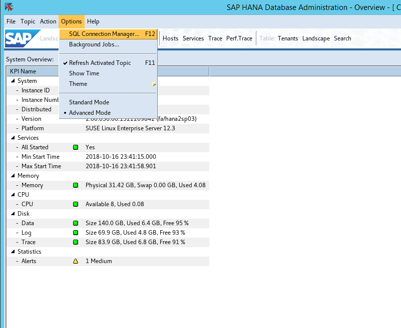Screen dimensions: 401x328
Task: Click the yellow warning icon for Alerts
Action: (76, 261)
